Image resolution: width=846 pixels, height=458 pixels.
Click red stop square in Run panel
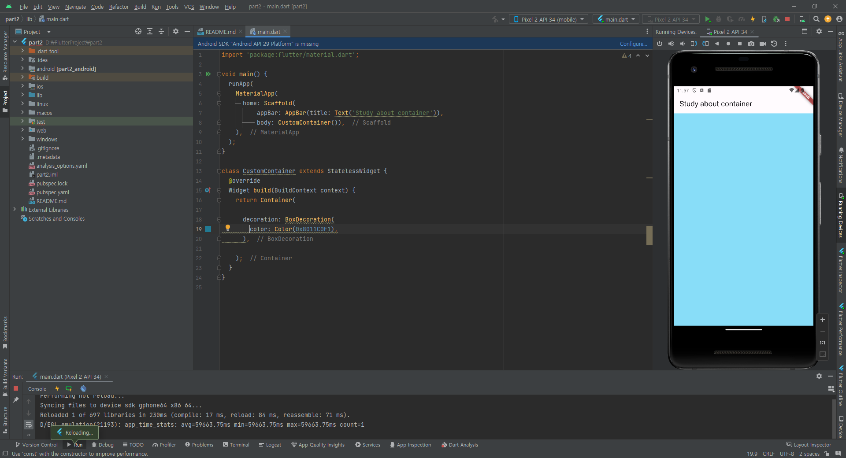16,388
